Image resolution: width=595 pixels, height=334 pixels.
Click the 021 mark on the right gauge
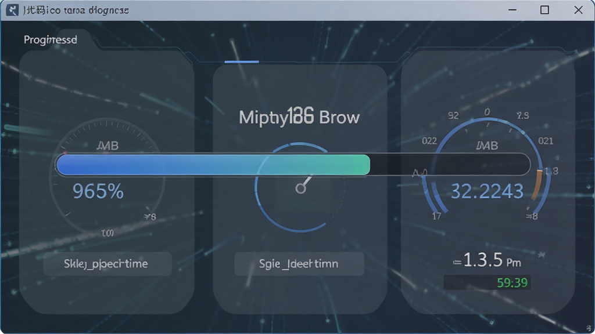click(x=546, y=141)
